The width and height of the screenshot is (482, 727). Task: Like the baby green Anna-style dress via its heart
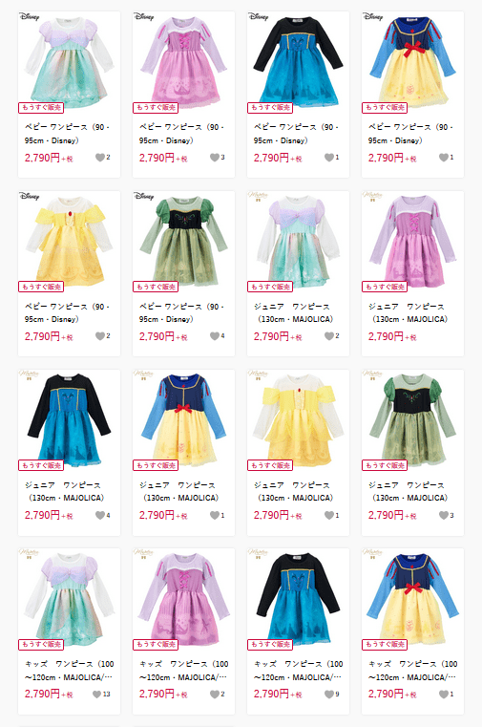pos(215,335)
